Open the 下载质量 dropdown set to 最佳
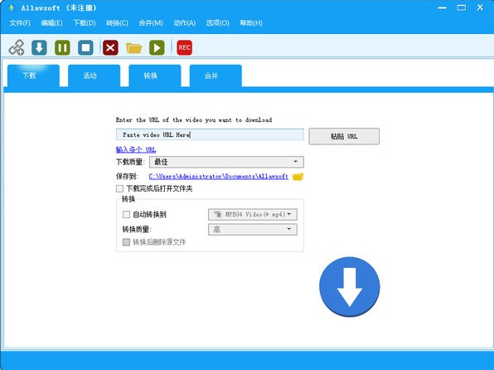 [226, 162]
